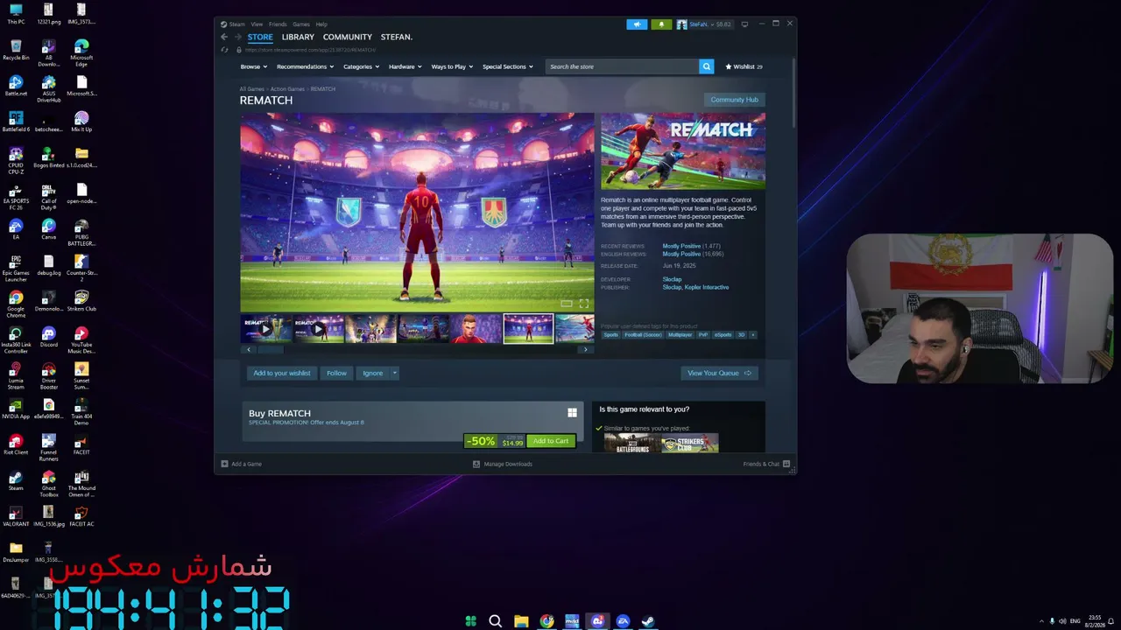Viewport: 1121px width, 630px height.
Task: Open the green notifications bell
Action: (x=661, y=24)
